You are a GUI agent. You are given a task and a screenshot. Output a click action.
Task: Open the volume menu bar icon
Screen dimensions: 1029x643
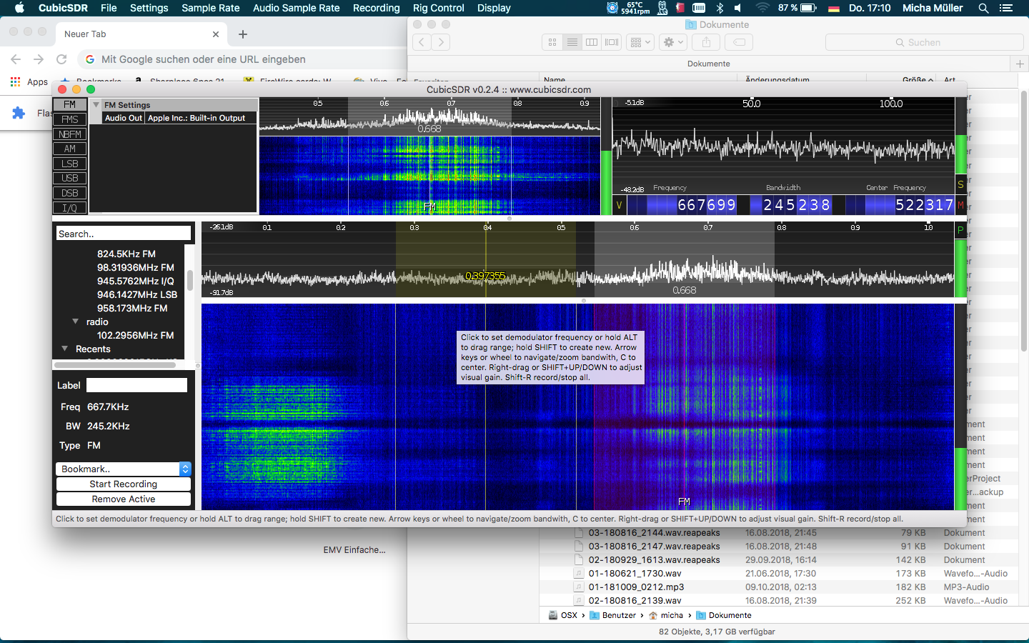(x=738, y=8)
